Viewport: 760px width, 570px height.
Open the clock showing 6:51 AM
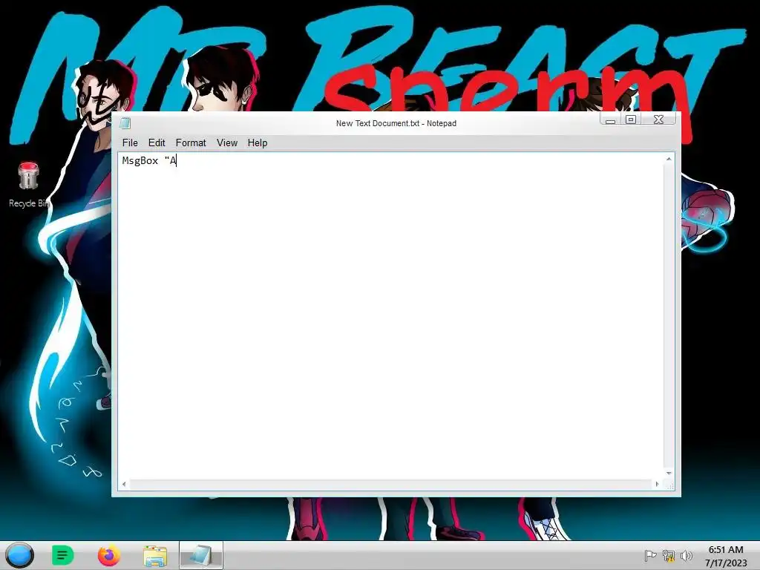(x=726, y=556)
